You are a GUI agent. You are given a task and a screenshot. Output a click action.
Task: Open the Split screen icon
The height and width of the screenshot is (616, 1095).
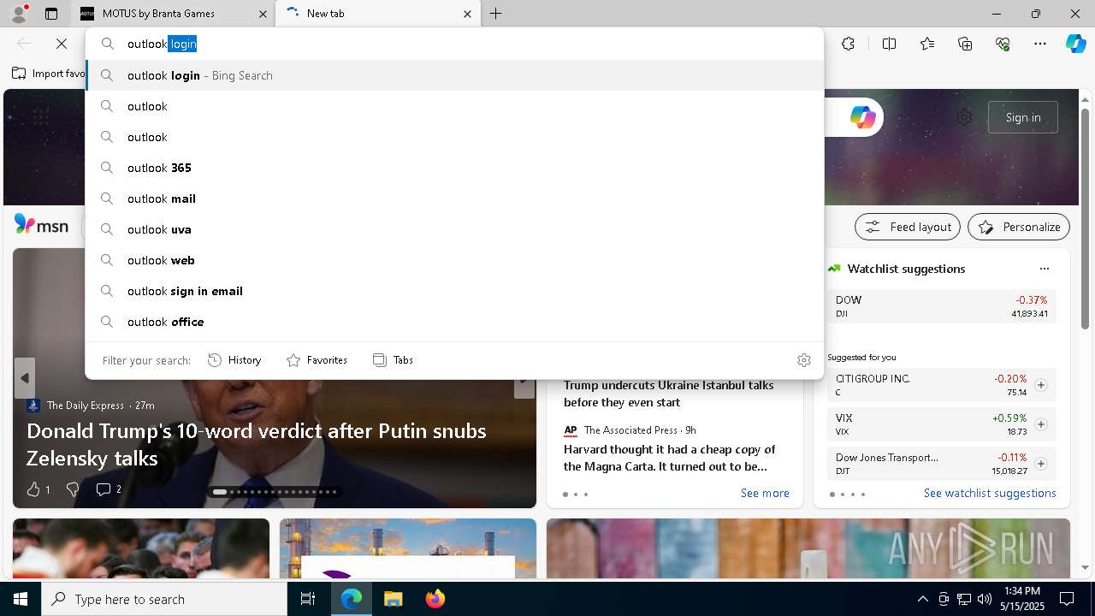(889, 44)
